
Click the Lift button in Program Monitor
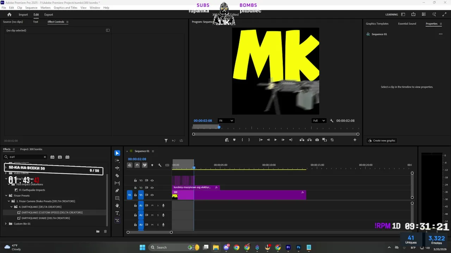(302, 140)
